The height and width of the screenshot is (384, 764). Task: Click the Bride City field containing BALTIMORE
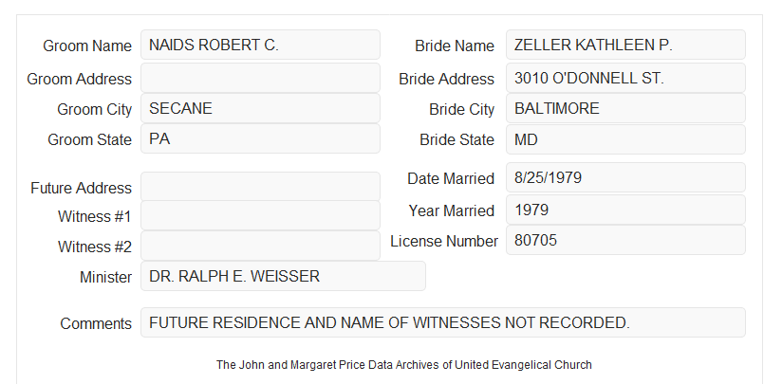625,108
